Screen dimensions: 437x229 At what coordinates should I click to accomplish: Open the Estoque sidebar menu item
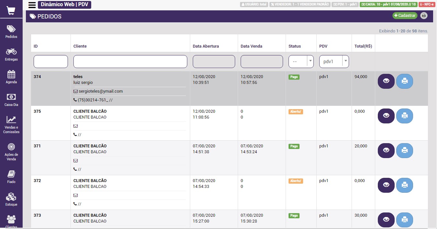(11, 199)
